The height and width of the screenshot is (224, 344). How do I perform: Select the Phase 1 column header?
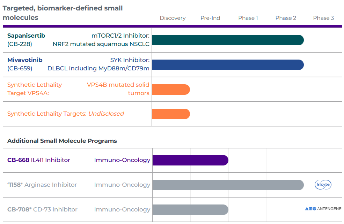pyautogui.click(x=248, y=18)
